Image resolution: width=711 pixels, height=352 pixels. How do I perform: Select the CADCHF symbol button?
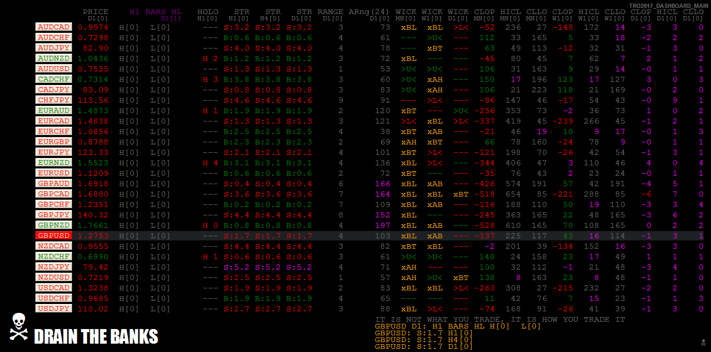click(x=54, y=79)
